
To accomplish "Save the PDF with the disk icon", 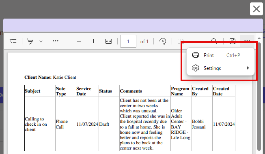I will (x=233, y=41).
